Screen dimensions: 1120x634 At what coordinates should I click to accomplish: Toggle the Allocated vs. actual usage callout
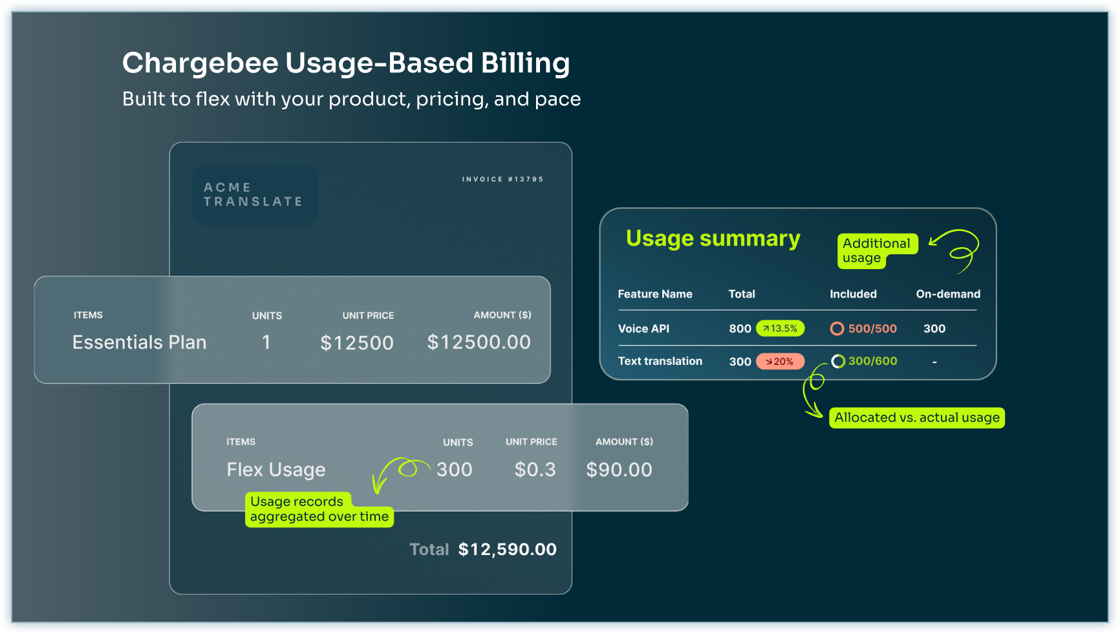(x=916, y=417)
